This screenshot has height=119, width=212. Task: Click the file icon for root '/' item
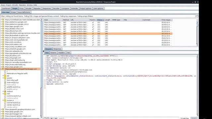point(5,71)
